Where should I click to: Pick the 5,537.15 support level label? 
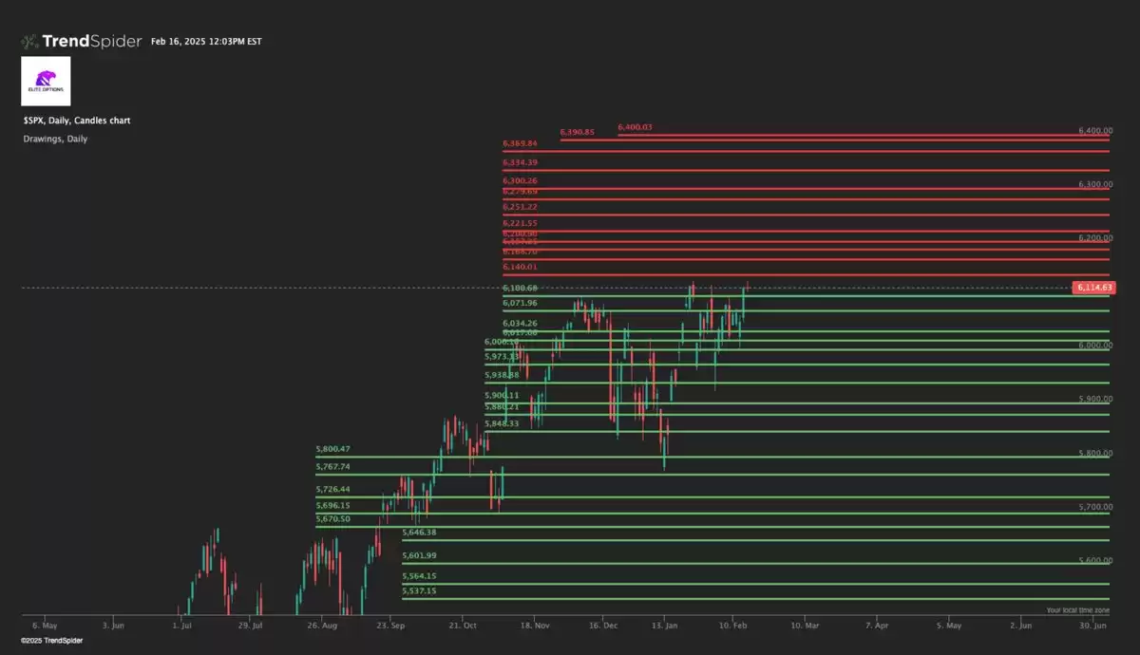[x=419, y=590]
